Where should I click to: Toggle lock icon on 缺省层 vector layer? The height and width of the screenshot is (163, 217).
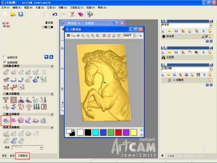pyautogui.click(x=203, y=37)
